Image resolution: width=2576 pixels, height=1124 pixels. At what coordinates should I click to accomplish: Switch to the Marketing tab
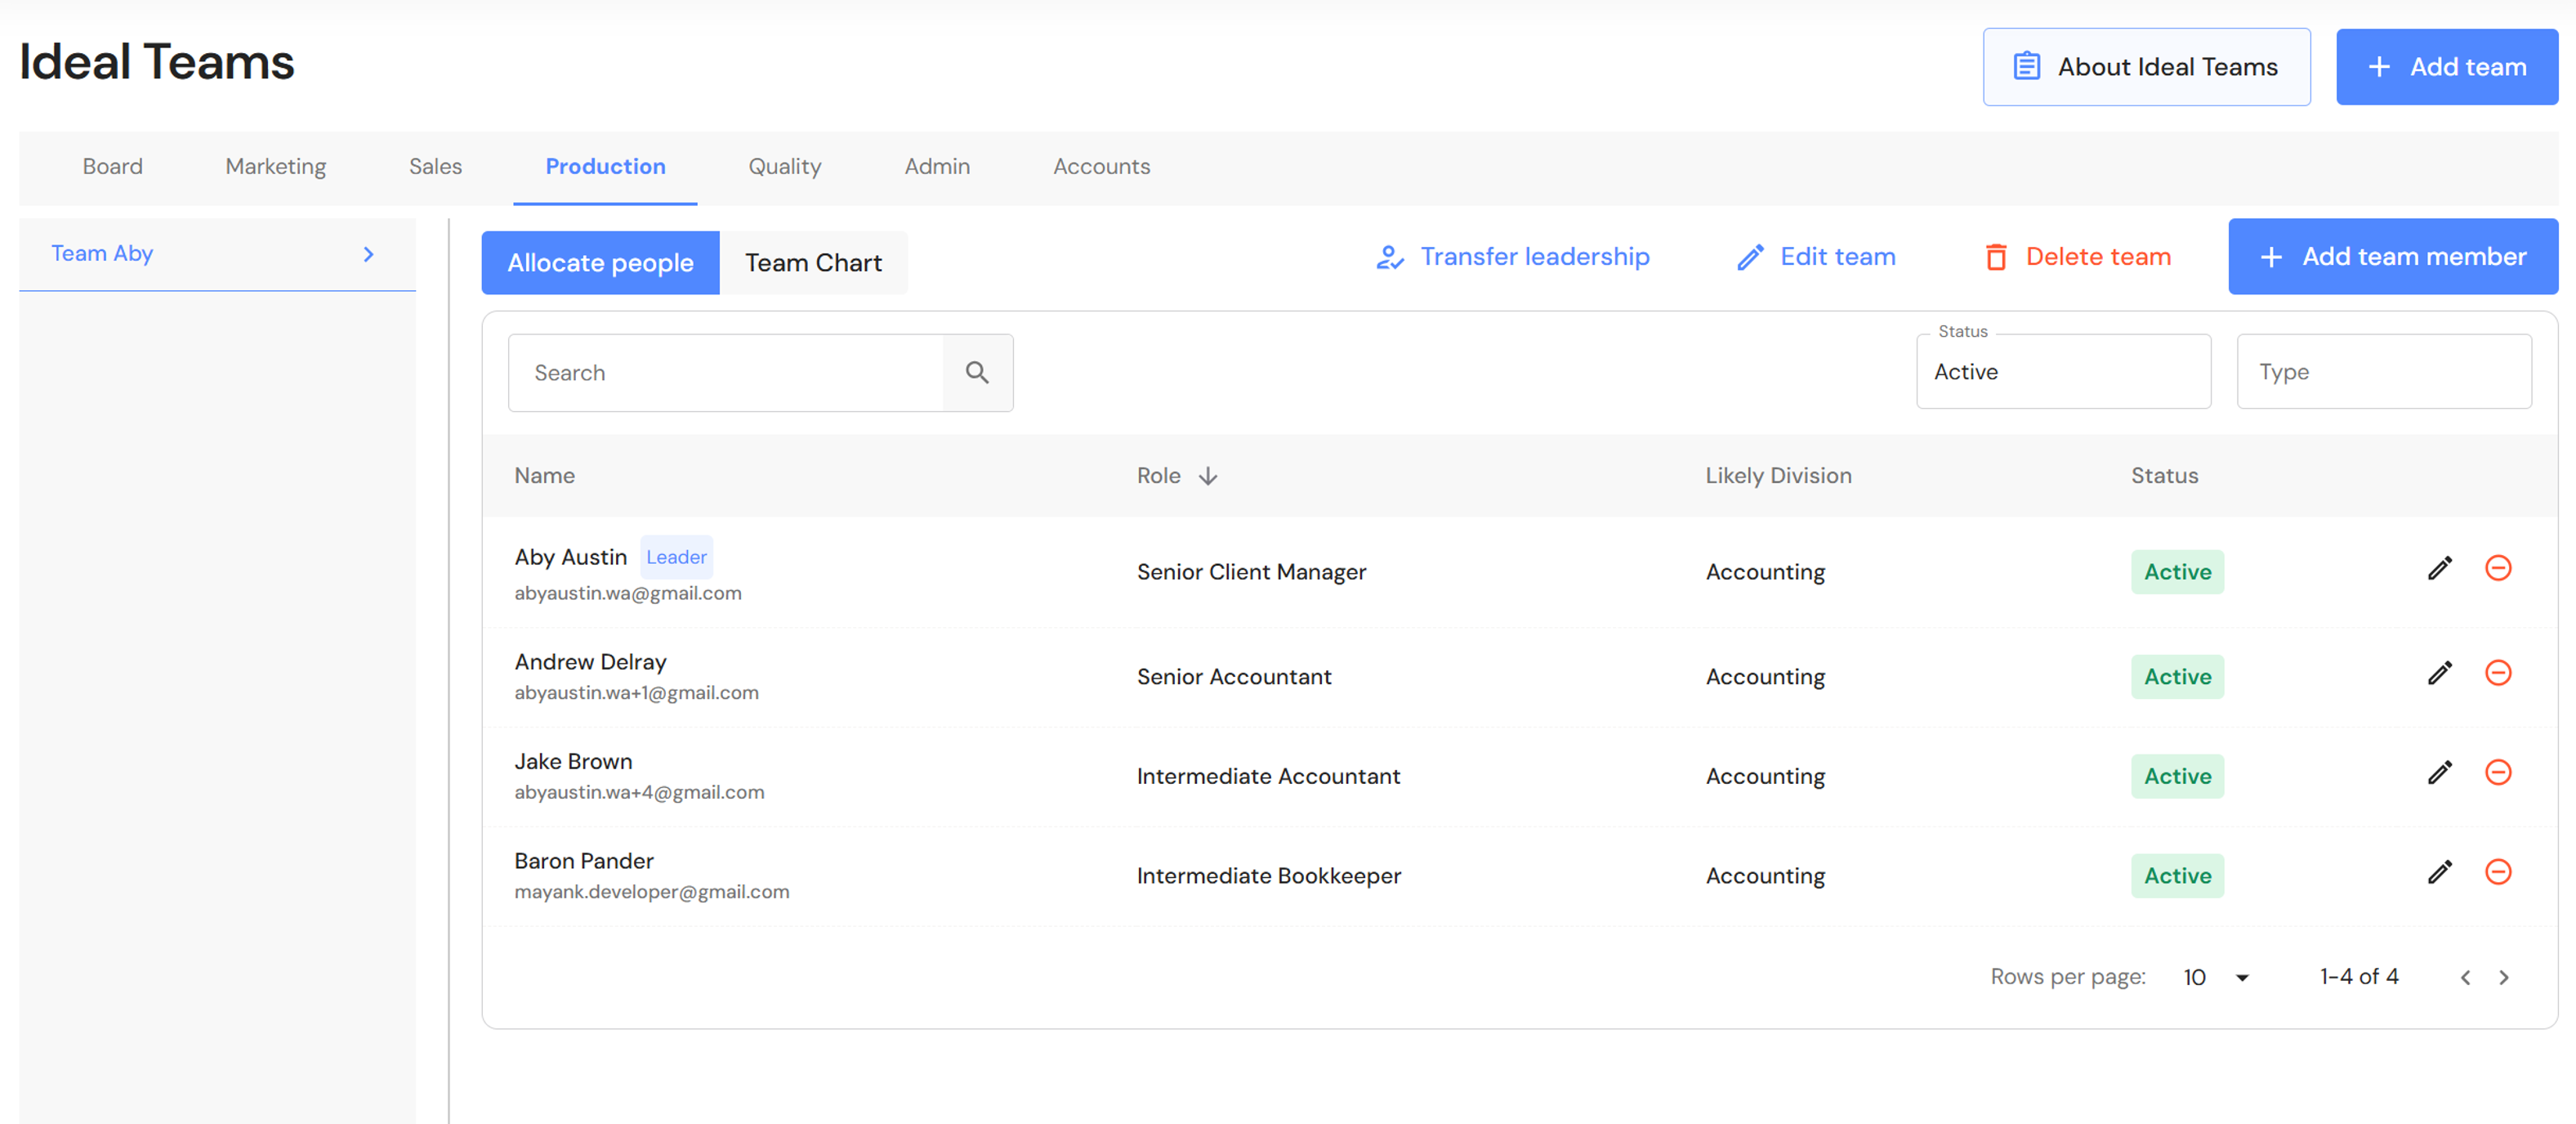point(275,167)
